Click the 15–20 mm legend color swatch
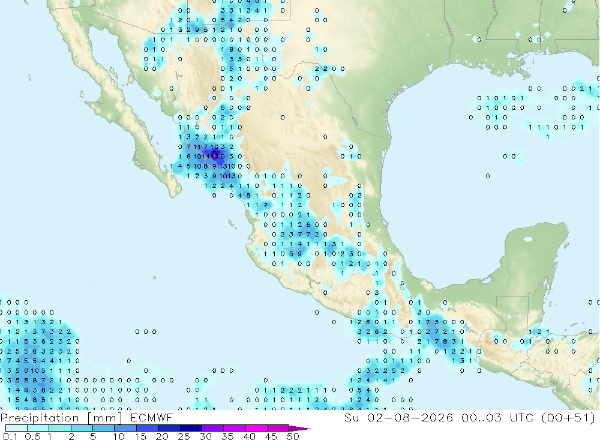The height and width of the screenshot is (440, 600). 147,428
